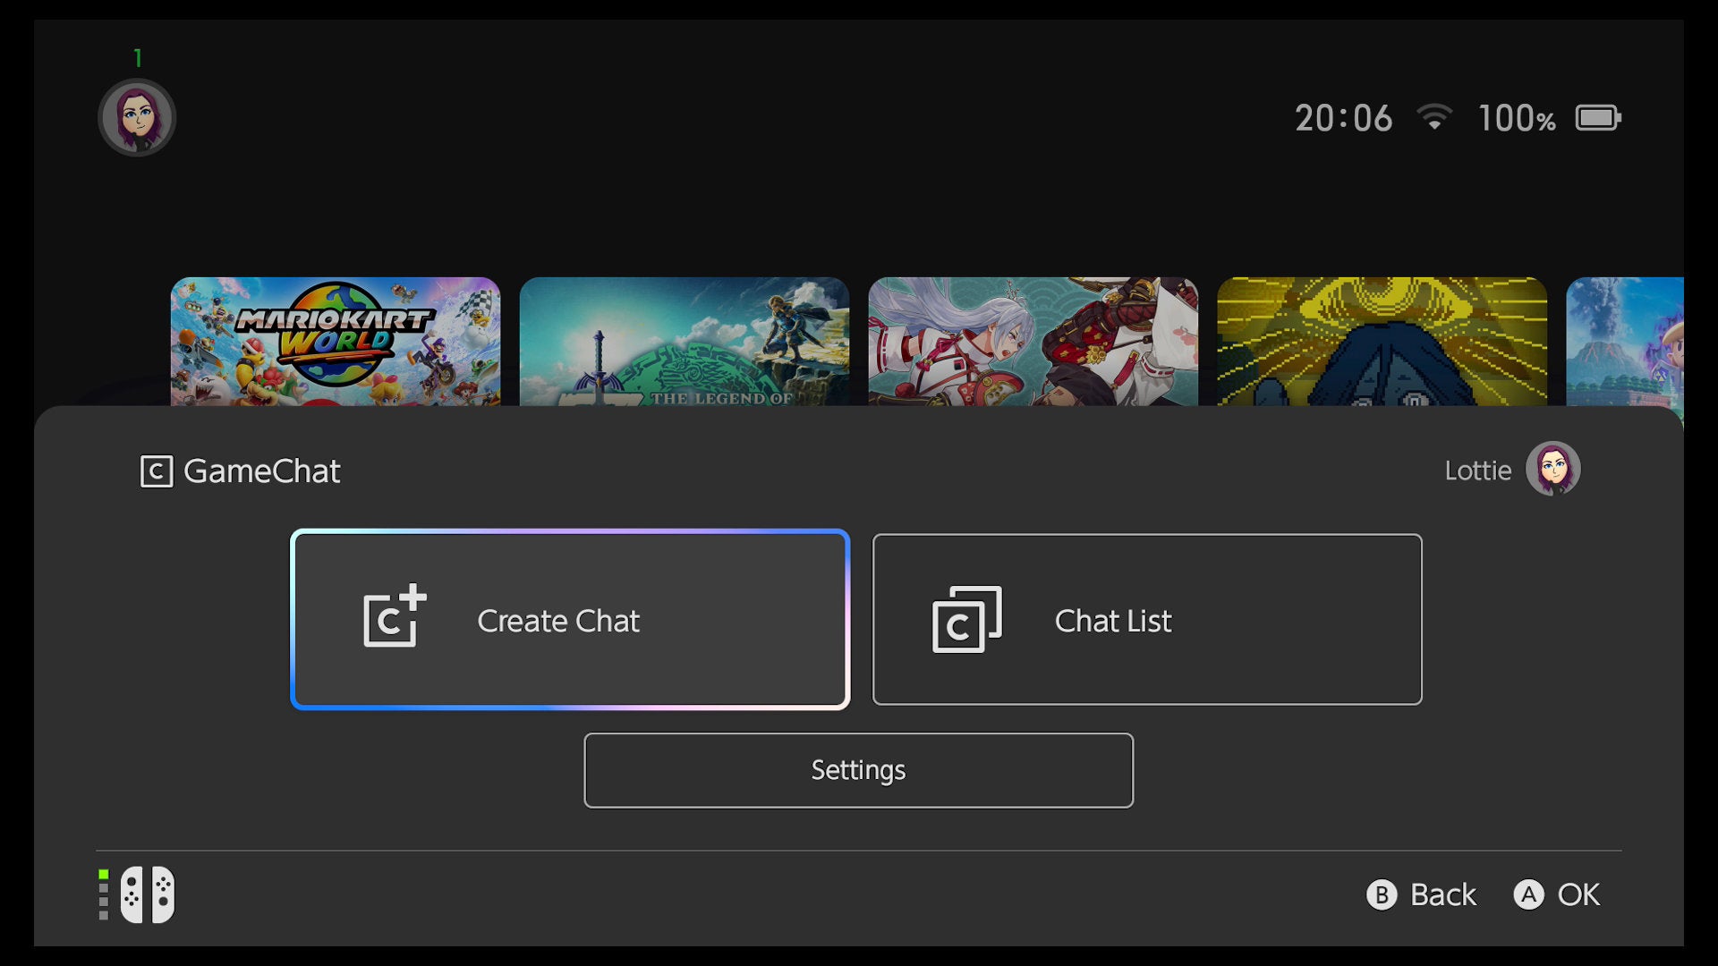
Task: Click the Wi-Fi signal icon in the status bar
Action: click(x=1436, y=116)
